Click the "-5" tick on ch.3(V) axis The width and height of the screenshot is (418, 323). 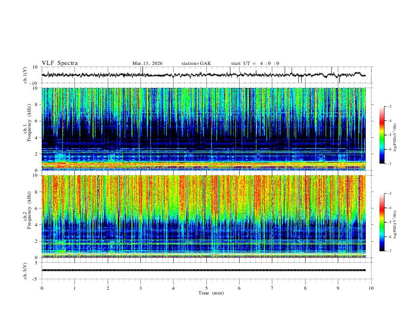pyautogui.click(x=36, y=279)
